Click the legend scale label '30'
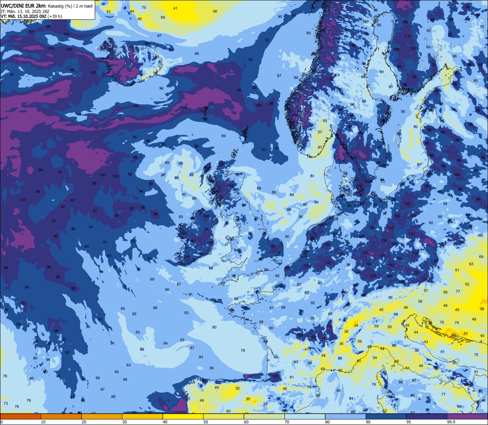488x425 pixels. [x=124, y=422]
